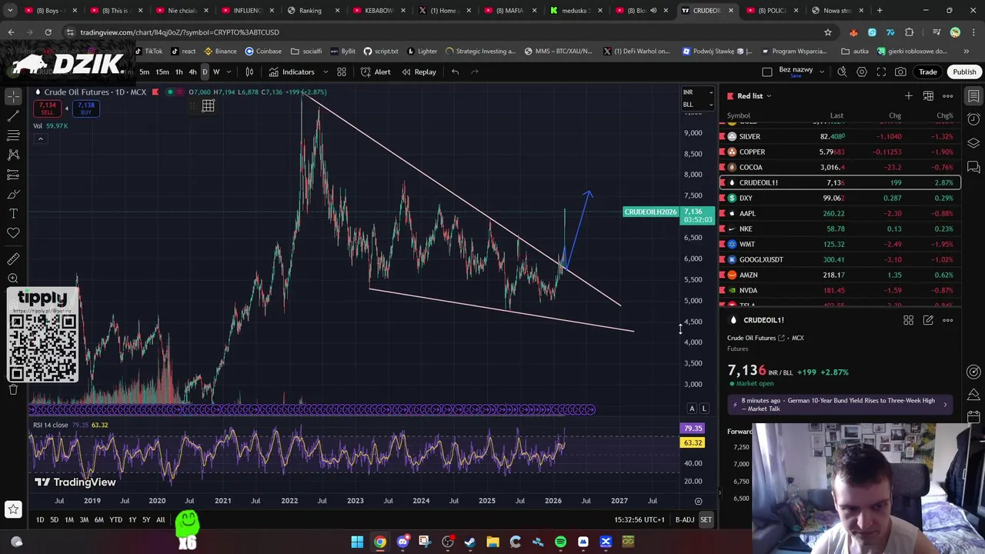Image resolution: width=985 pixels, height=554 pixels.
Task: Select the 1h timeframe
Action: click(179, 72)
